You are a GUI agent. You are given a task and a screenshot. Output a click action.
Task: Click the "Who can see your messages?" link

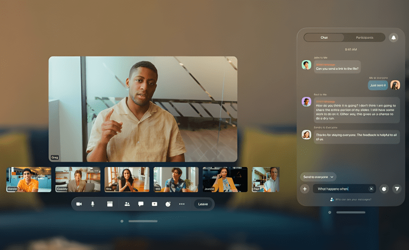353,199
